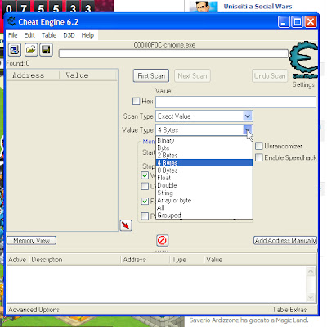Open the Edit menu
327x327 pixels.
[x=29, y=35]
